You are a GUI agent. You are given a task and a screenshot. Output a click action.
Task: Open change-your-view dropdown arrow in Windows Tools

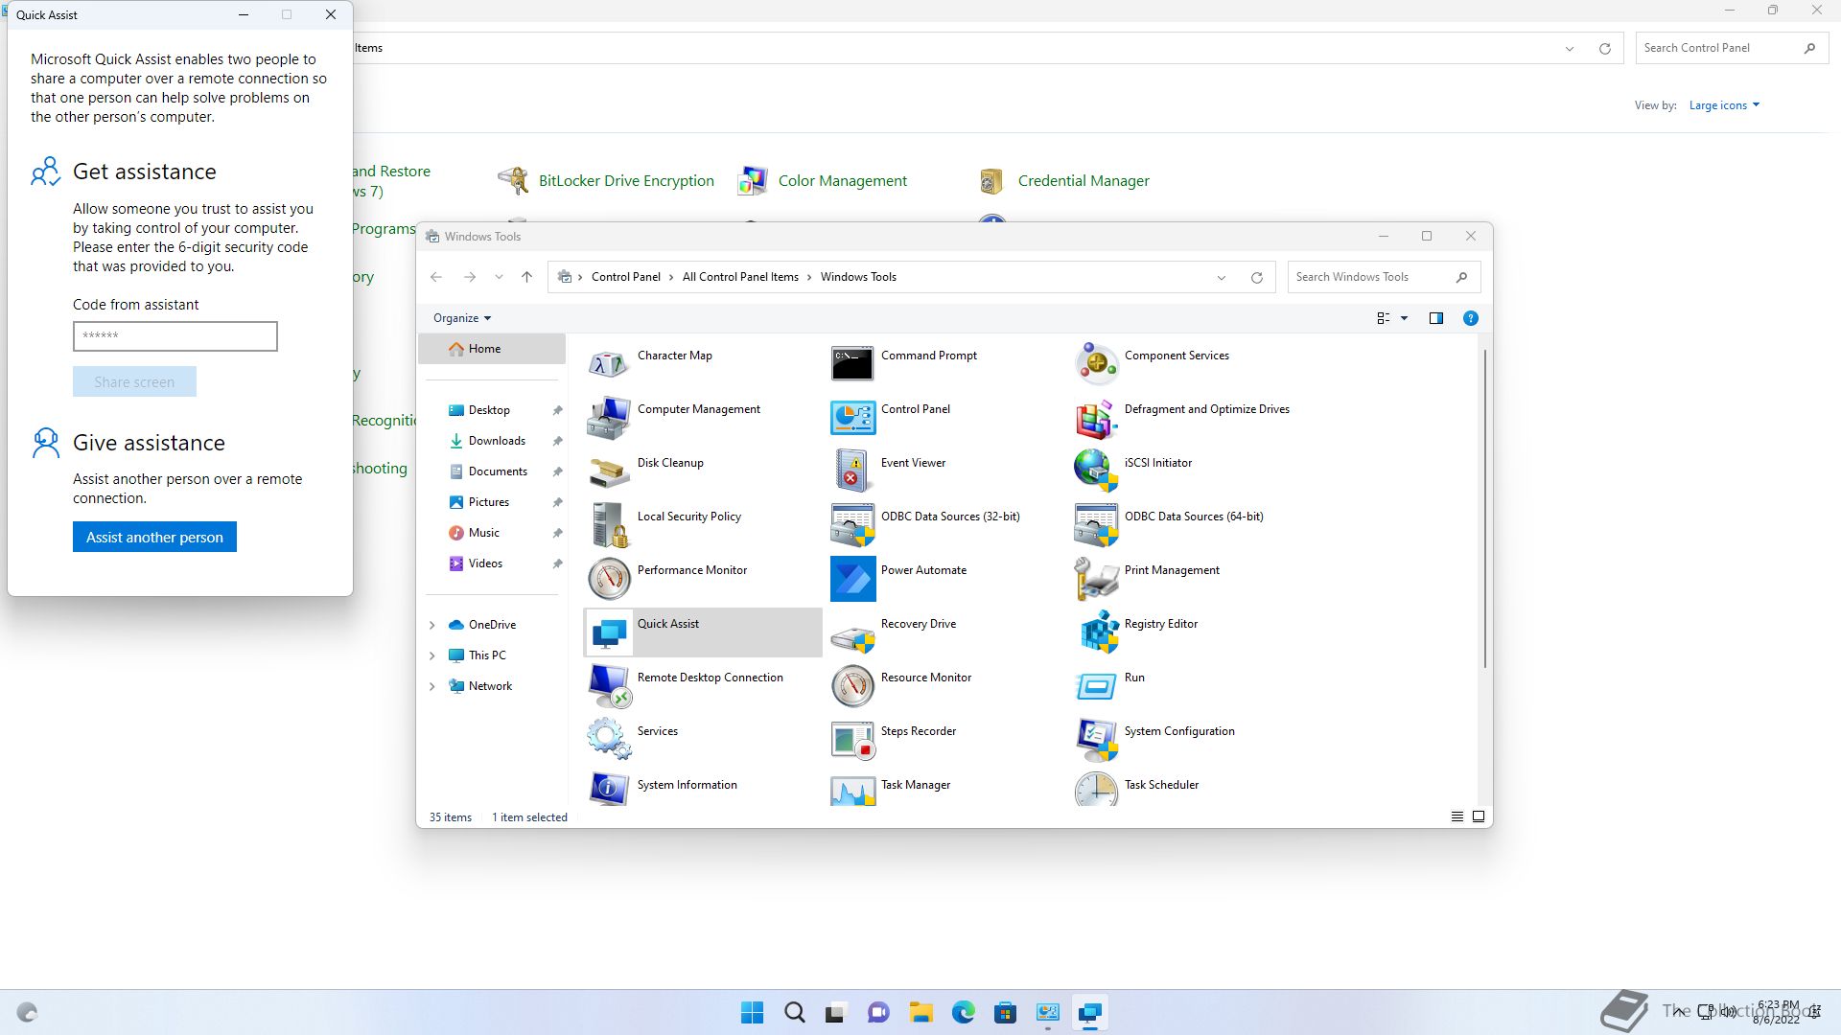(1404, 318)
